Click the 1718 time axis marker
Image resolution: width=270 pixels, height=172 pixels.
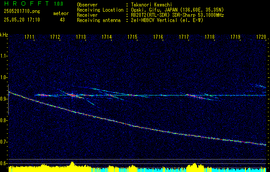(x=210, y=37)
